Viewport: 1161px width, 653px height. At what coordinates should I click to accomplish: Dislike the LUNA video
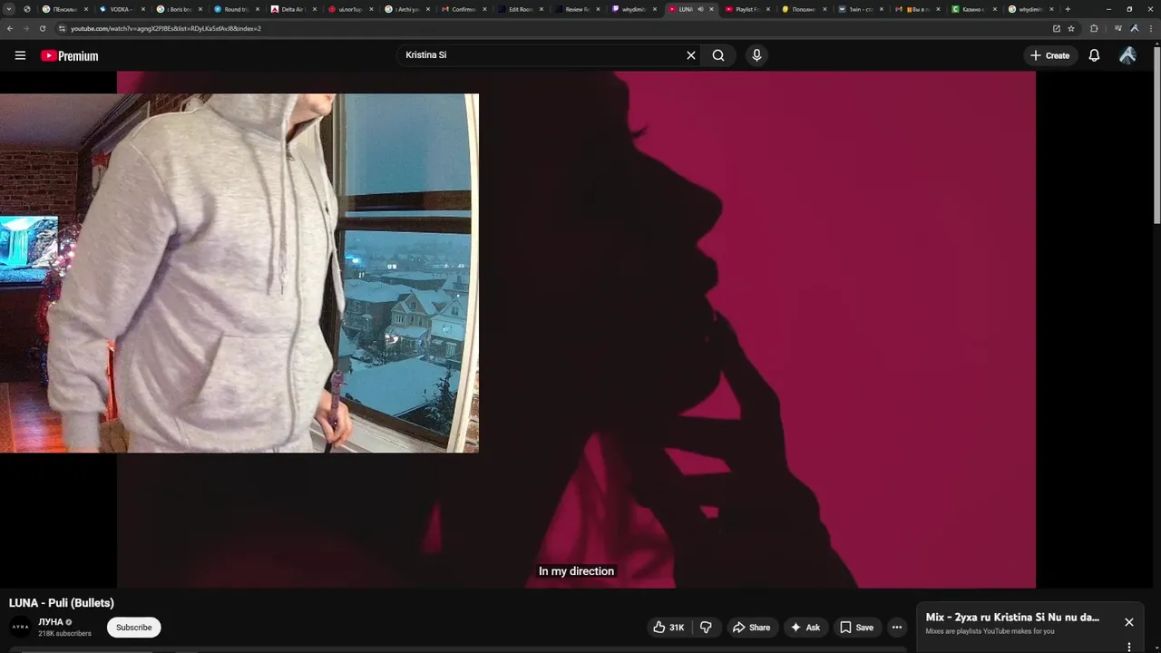(x=706, y=627)
